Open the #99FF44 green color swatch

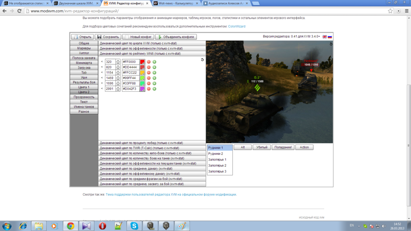click(x=142, y=78)
